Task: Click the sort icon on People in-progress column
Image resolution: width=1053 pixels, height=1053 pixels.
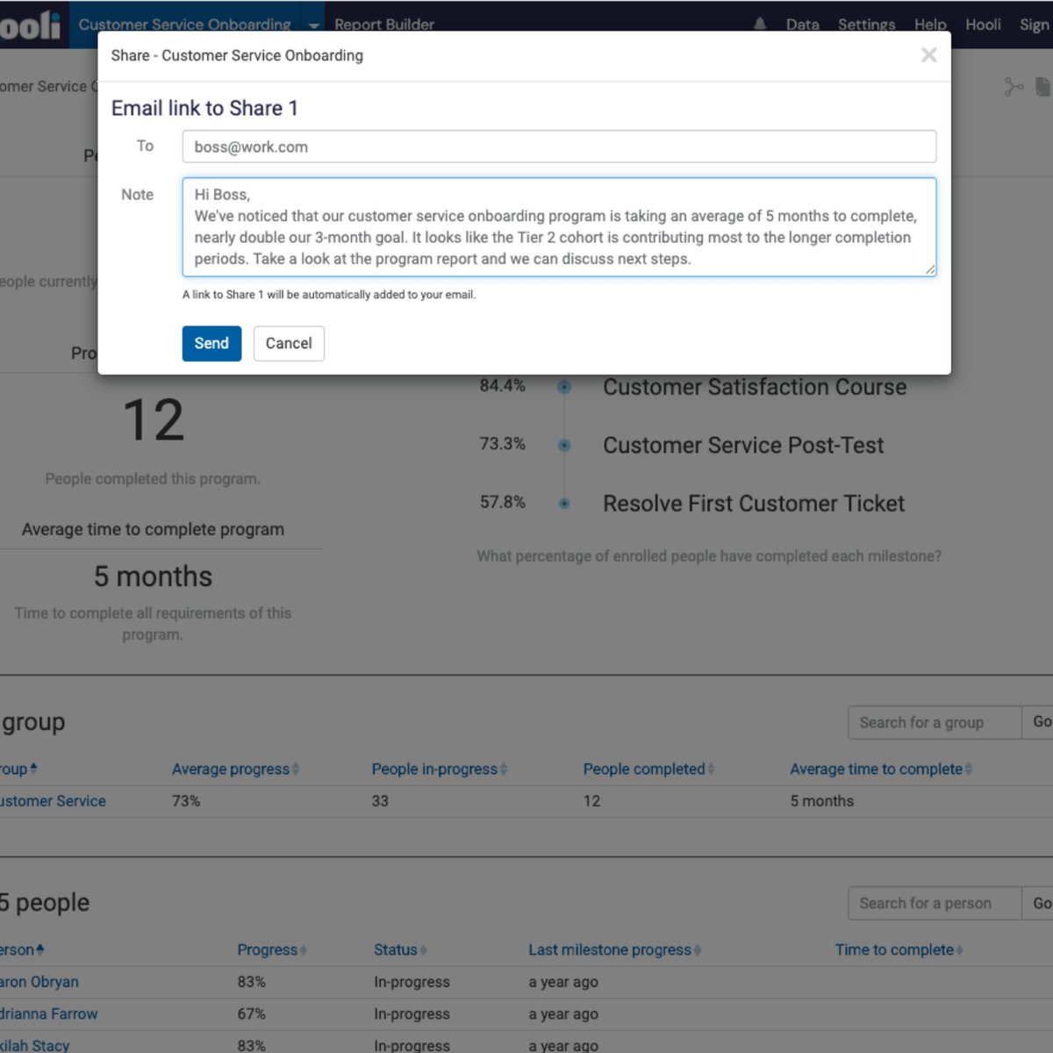Action: [x=505, y=769]
